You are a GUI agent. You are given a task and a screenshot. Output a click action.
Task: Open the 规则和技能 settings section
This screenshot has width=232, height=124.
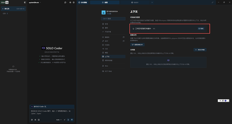pos(113,60)
